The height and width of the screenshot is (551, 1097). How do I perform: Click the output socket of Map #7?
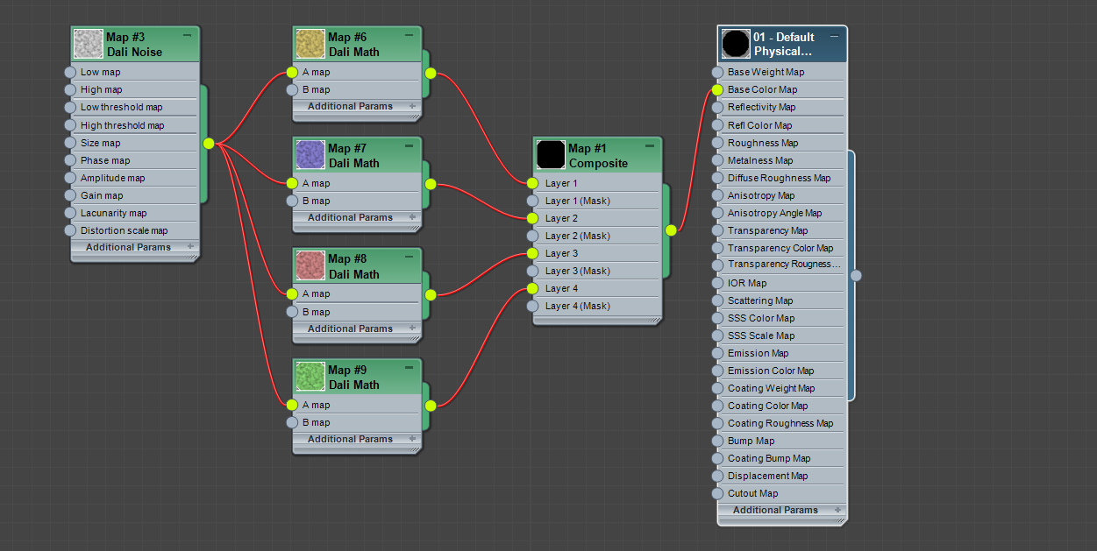[x=431, y=184]
